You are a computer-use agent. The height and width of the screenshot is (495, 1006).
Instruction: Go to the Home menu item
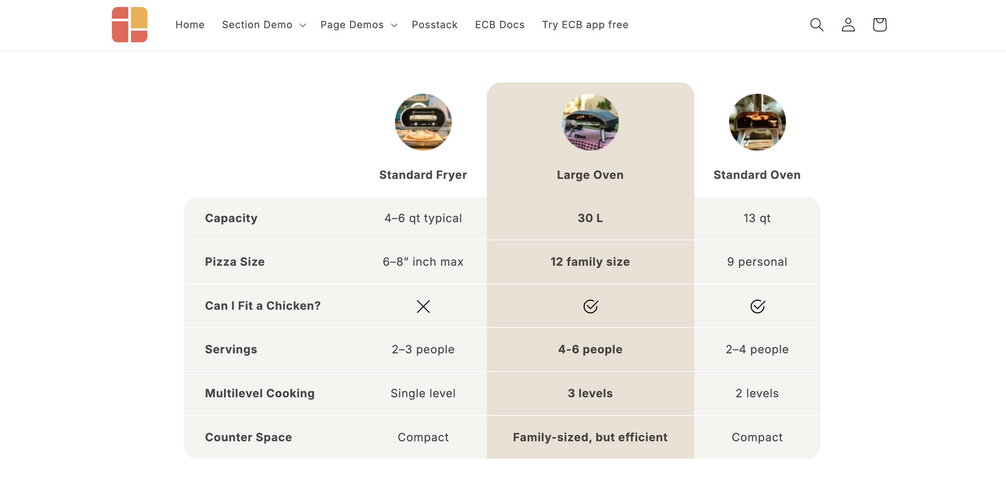pos(190,25)
